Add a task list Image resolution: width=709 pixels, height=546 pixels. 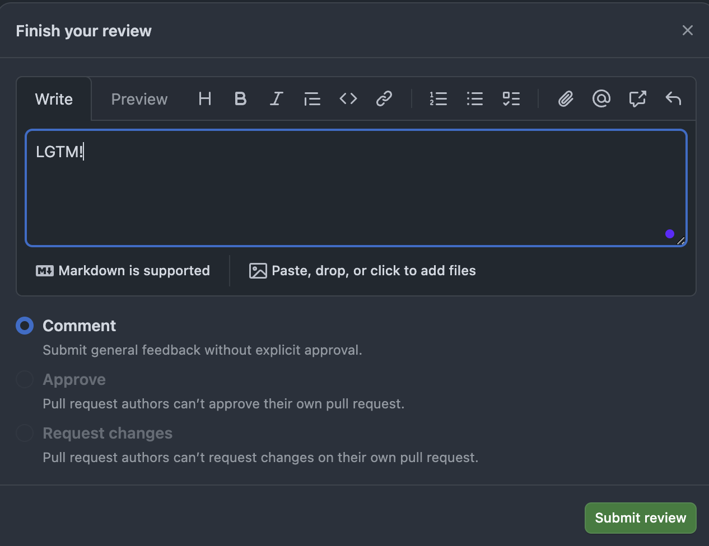coord(511,99)
